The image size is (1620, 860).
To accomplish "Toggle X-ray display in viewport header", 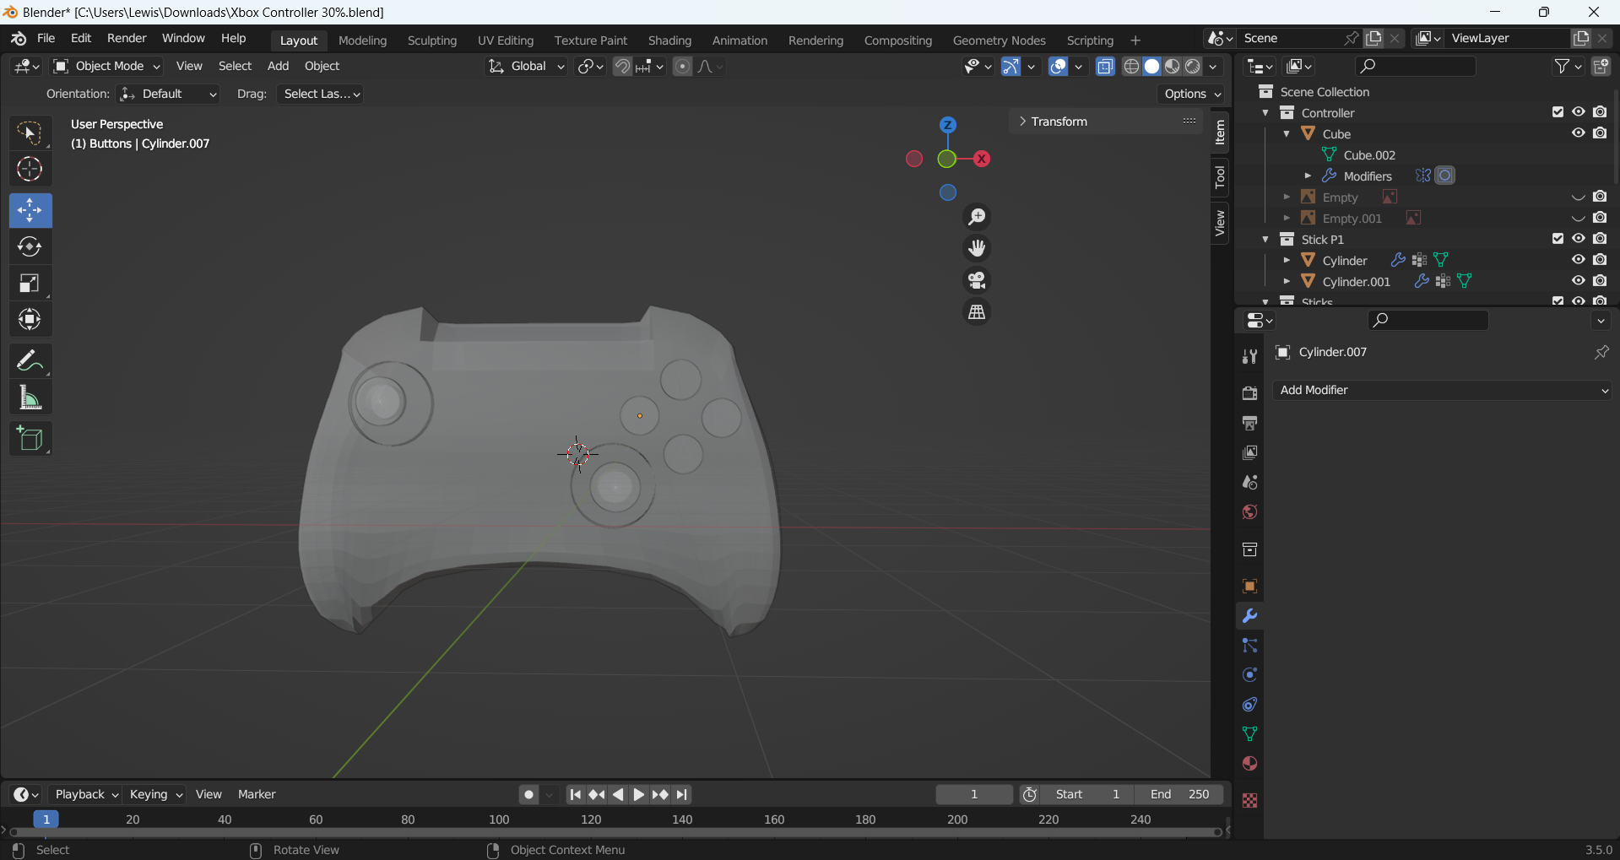I will click(1105, 67).
